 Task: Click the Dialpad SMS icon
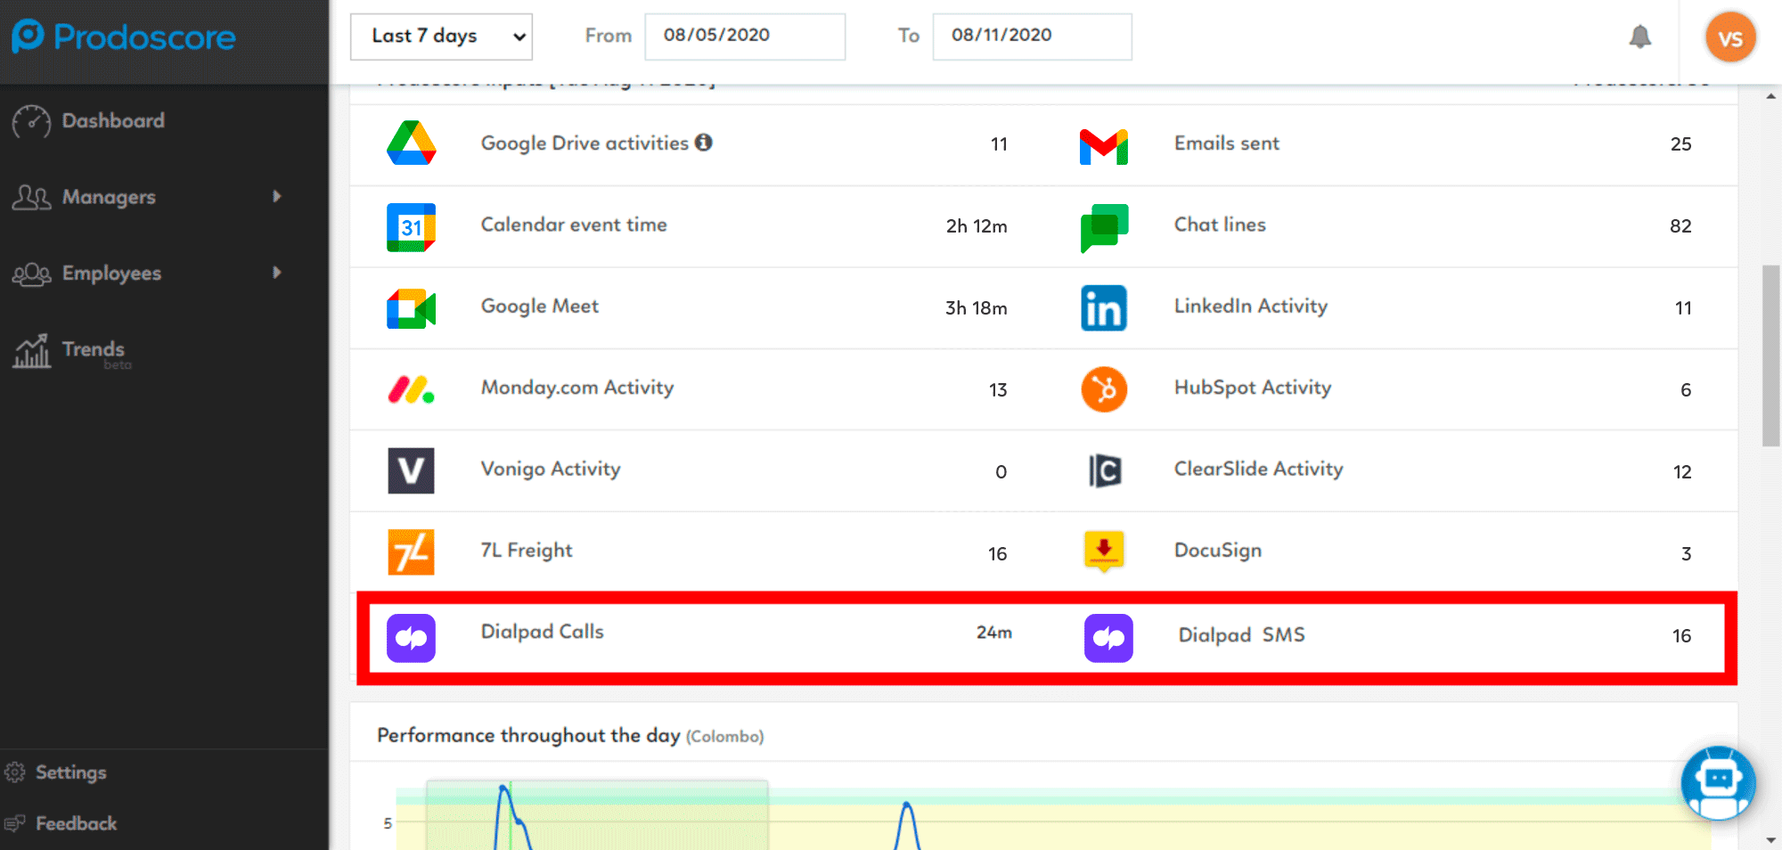click(x=1108, y=638)
